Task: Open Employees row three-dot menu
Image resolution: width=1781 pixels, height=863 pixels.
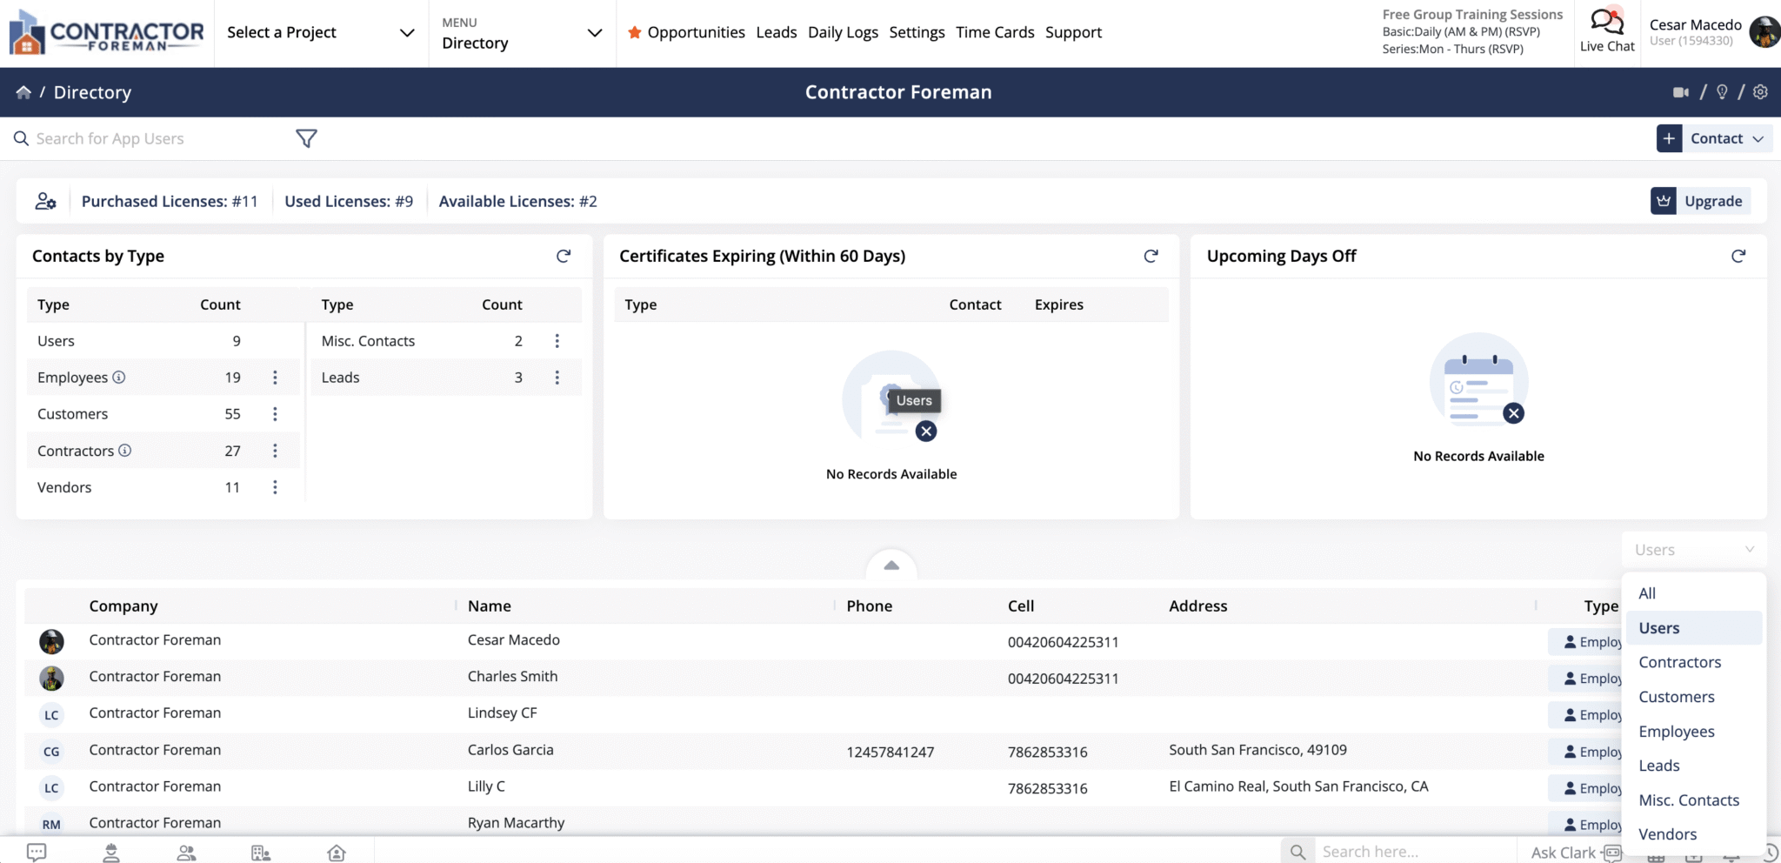Action: [275, 378]
